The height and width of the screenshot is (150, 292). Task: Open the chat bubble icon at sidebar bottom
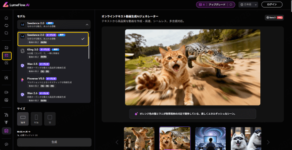(6, 144)
